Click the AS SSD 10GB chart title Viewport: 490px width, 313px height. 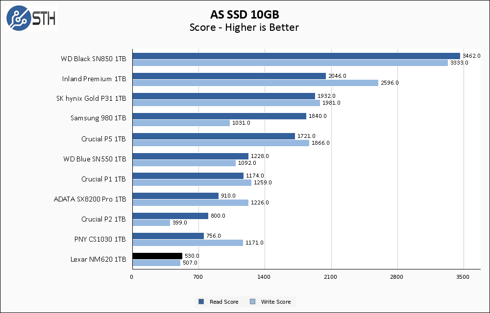(x=245, y=14)
